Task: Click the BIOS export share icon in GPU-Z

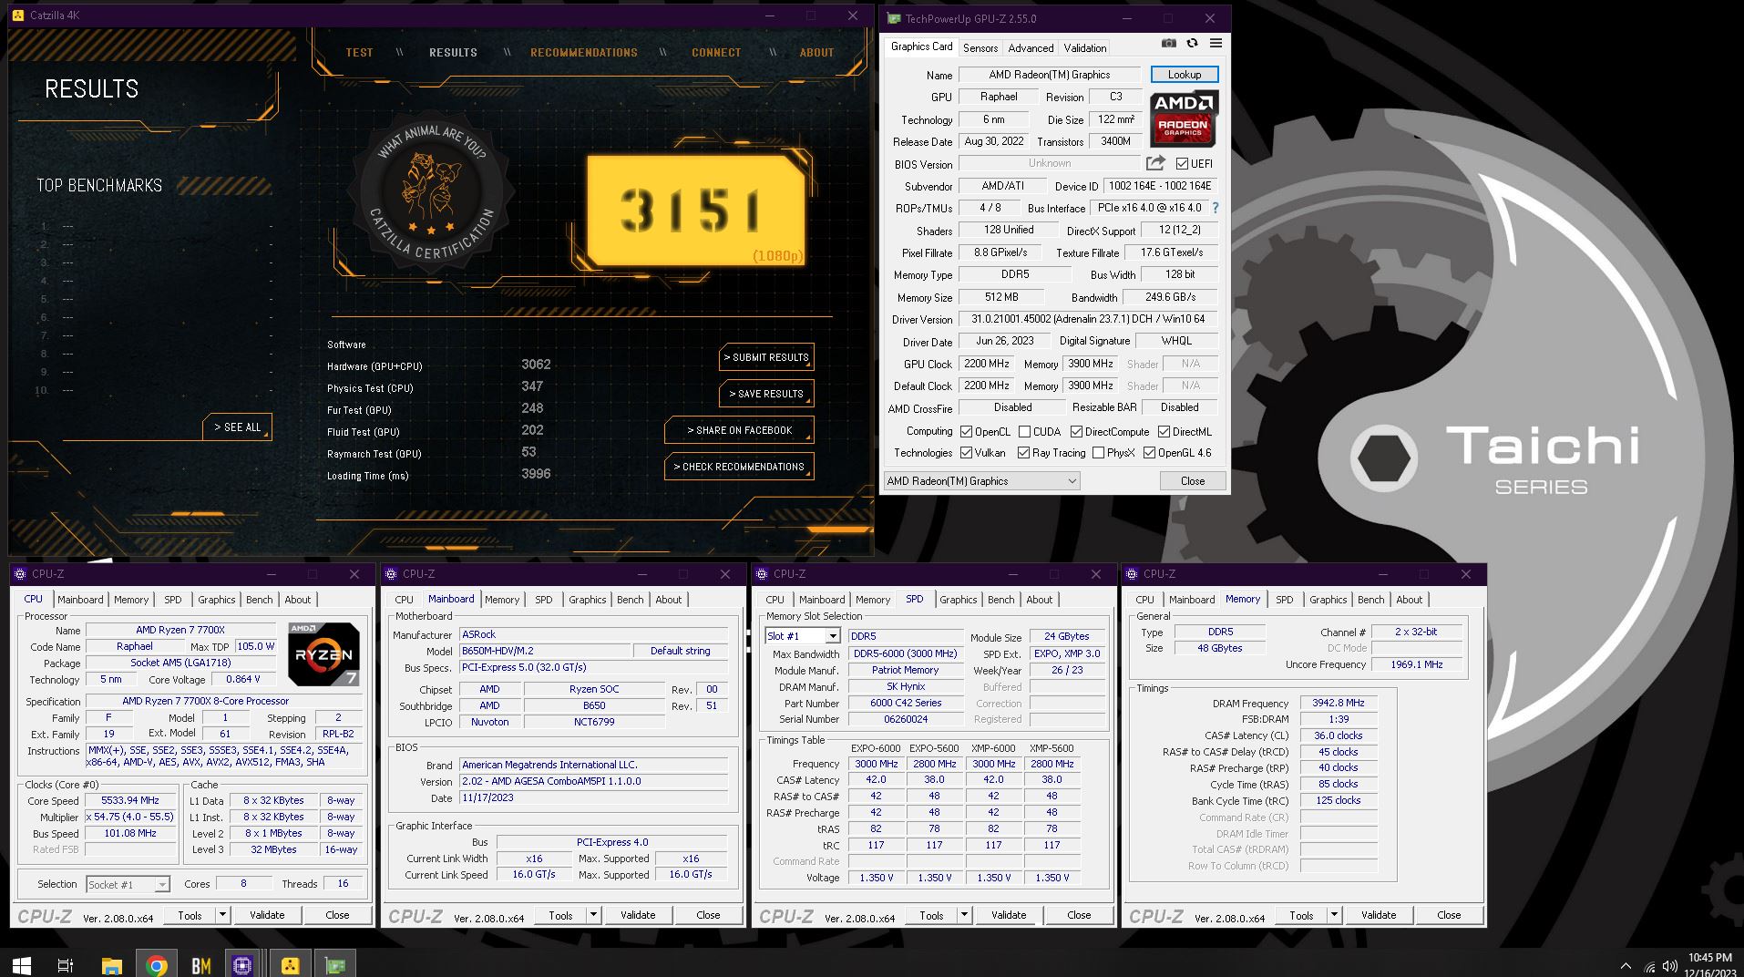Action: pyautogui.click(x=1155, y=163)
